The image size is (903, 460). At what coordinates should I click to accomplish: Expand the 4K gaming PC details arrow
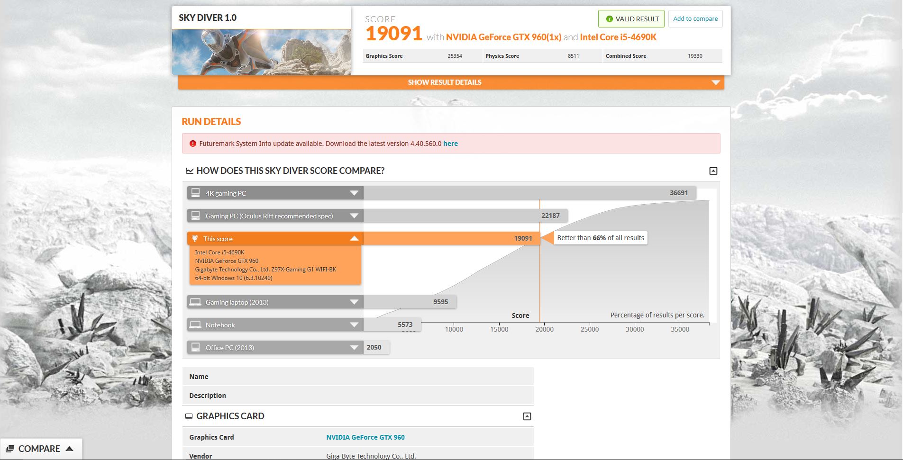pyautogui.click(x=354, y=193)
